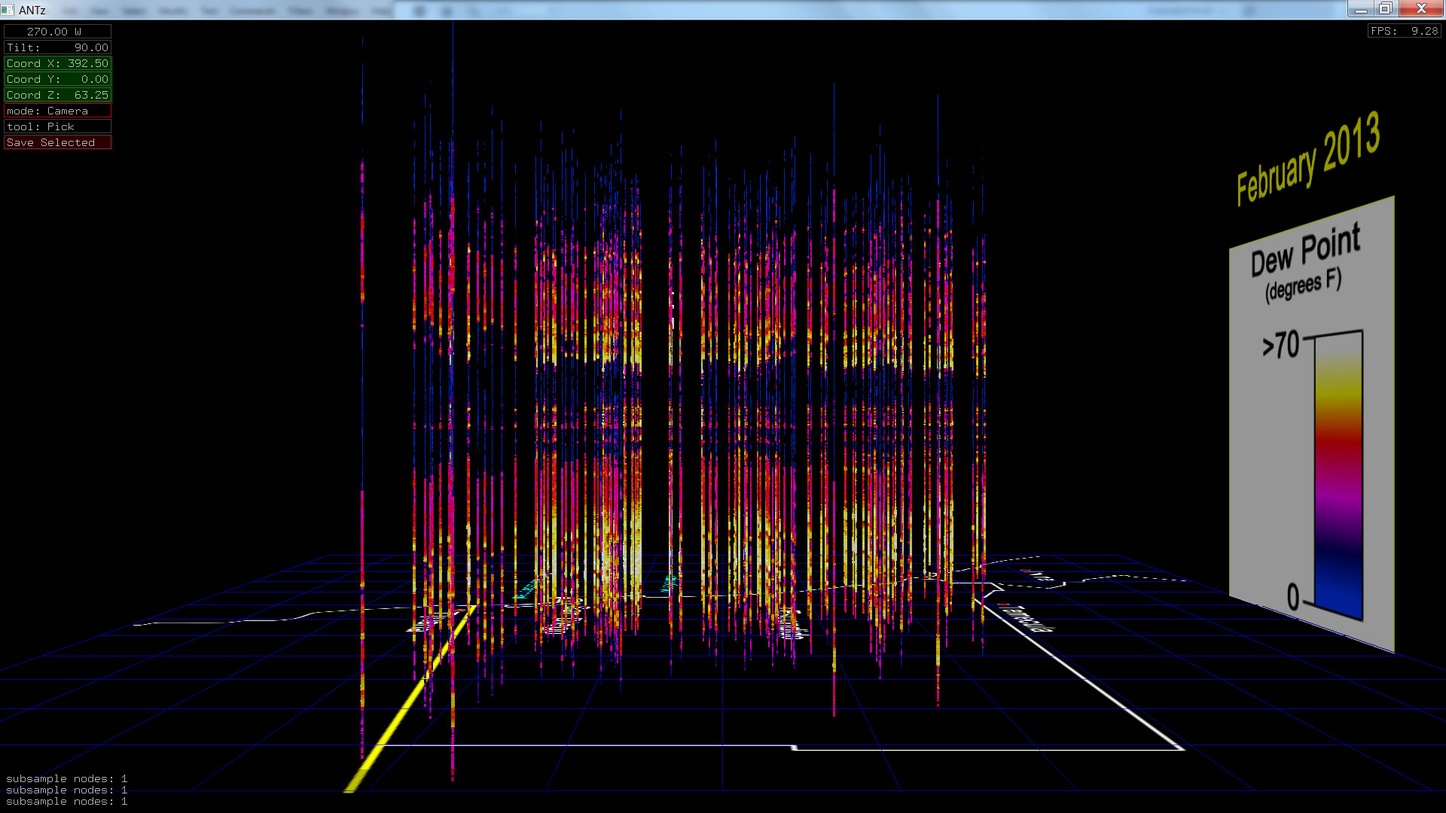Click the FPS counter readout
The height and width of the screenshot is (813, 1446).
coord(1404,31)
